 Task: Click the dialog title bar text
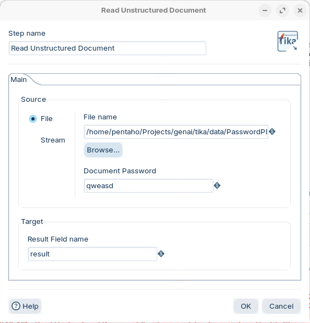point(153,10)
